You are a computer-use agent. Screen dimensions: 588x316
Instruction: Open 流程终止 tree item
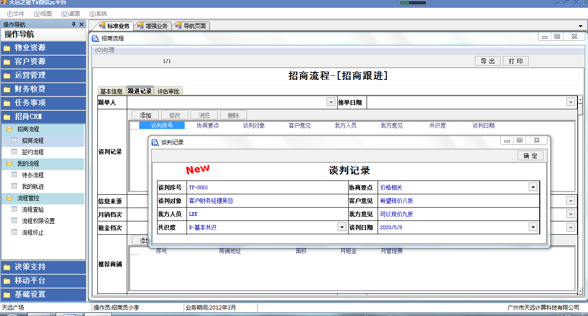coord(33,232)
